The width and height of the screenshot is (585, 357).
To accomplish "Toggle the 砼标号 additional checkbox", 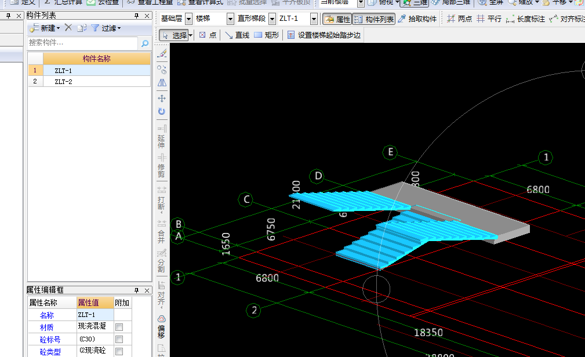I will coord(119,340).
